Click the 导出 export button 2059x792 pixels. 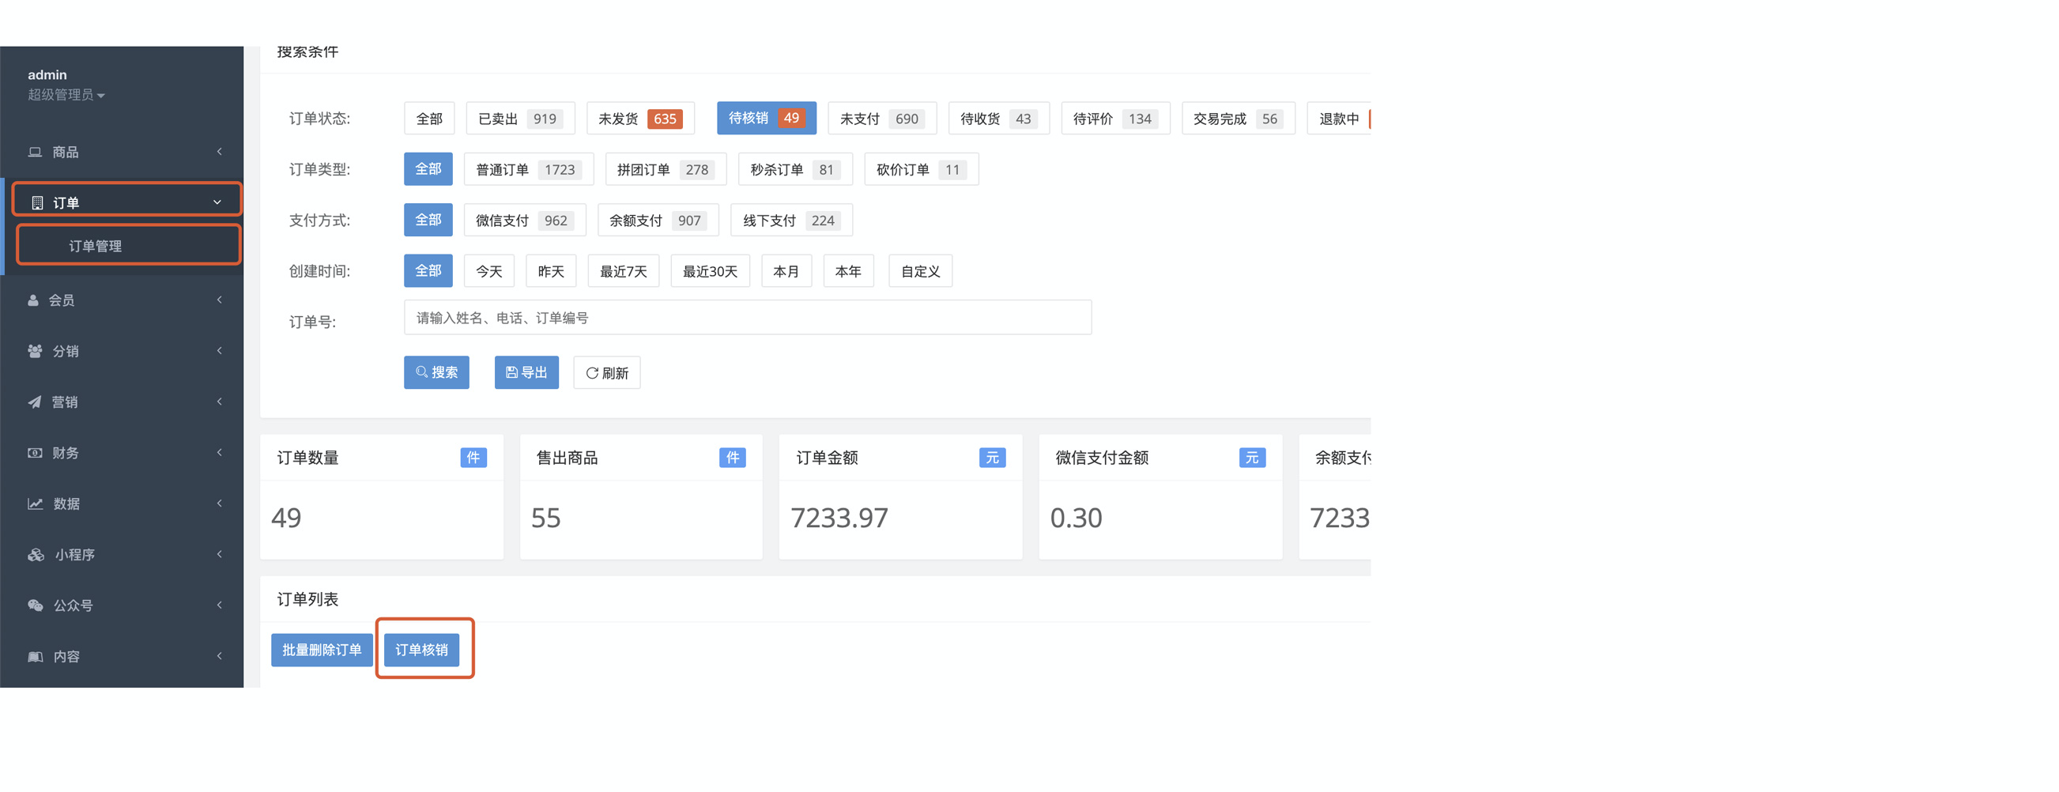(x=526, y=372)
